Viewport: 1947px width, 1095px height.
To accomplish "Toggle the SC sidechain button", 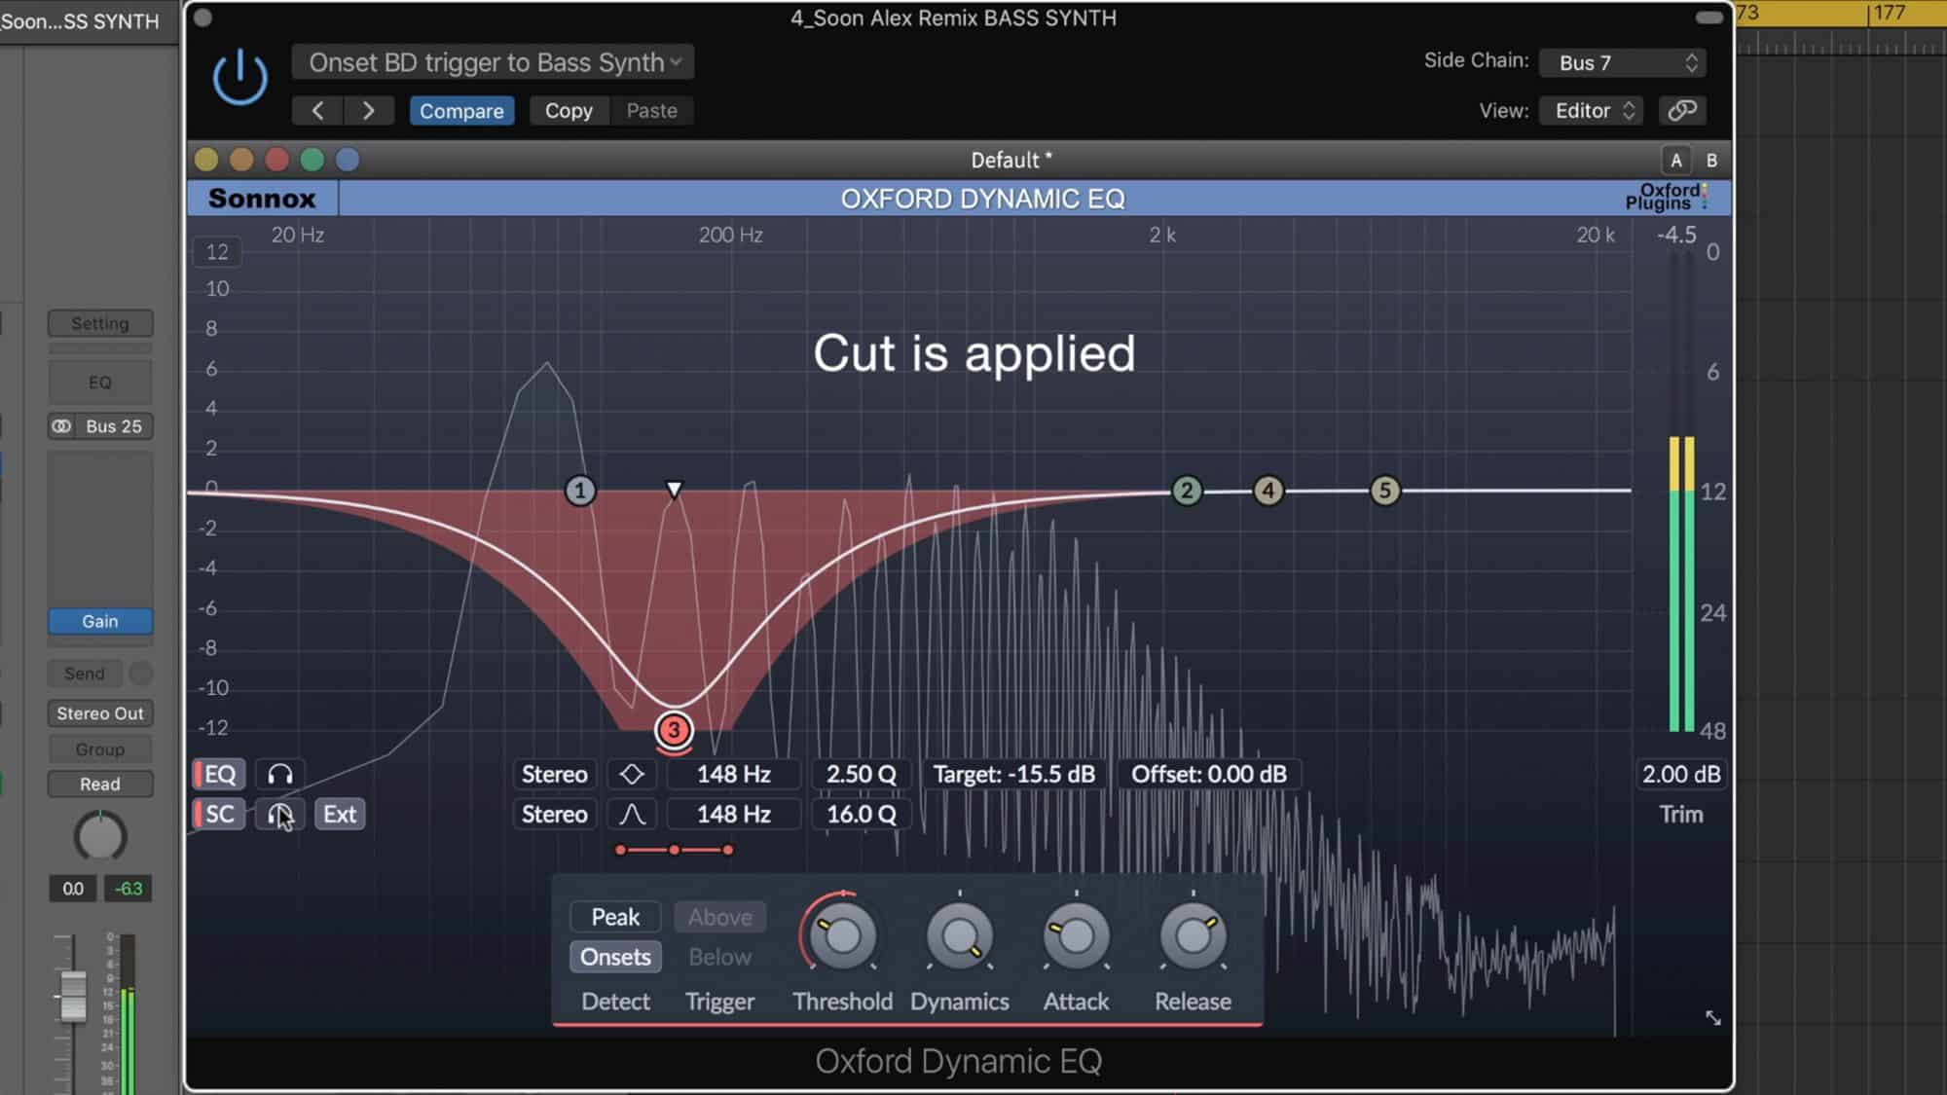I will tap(219, 815).
